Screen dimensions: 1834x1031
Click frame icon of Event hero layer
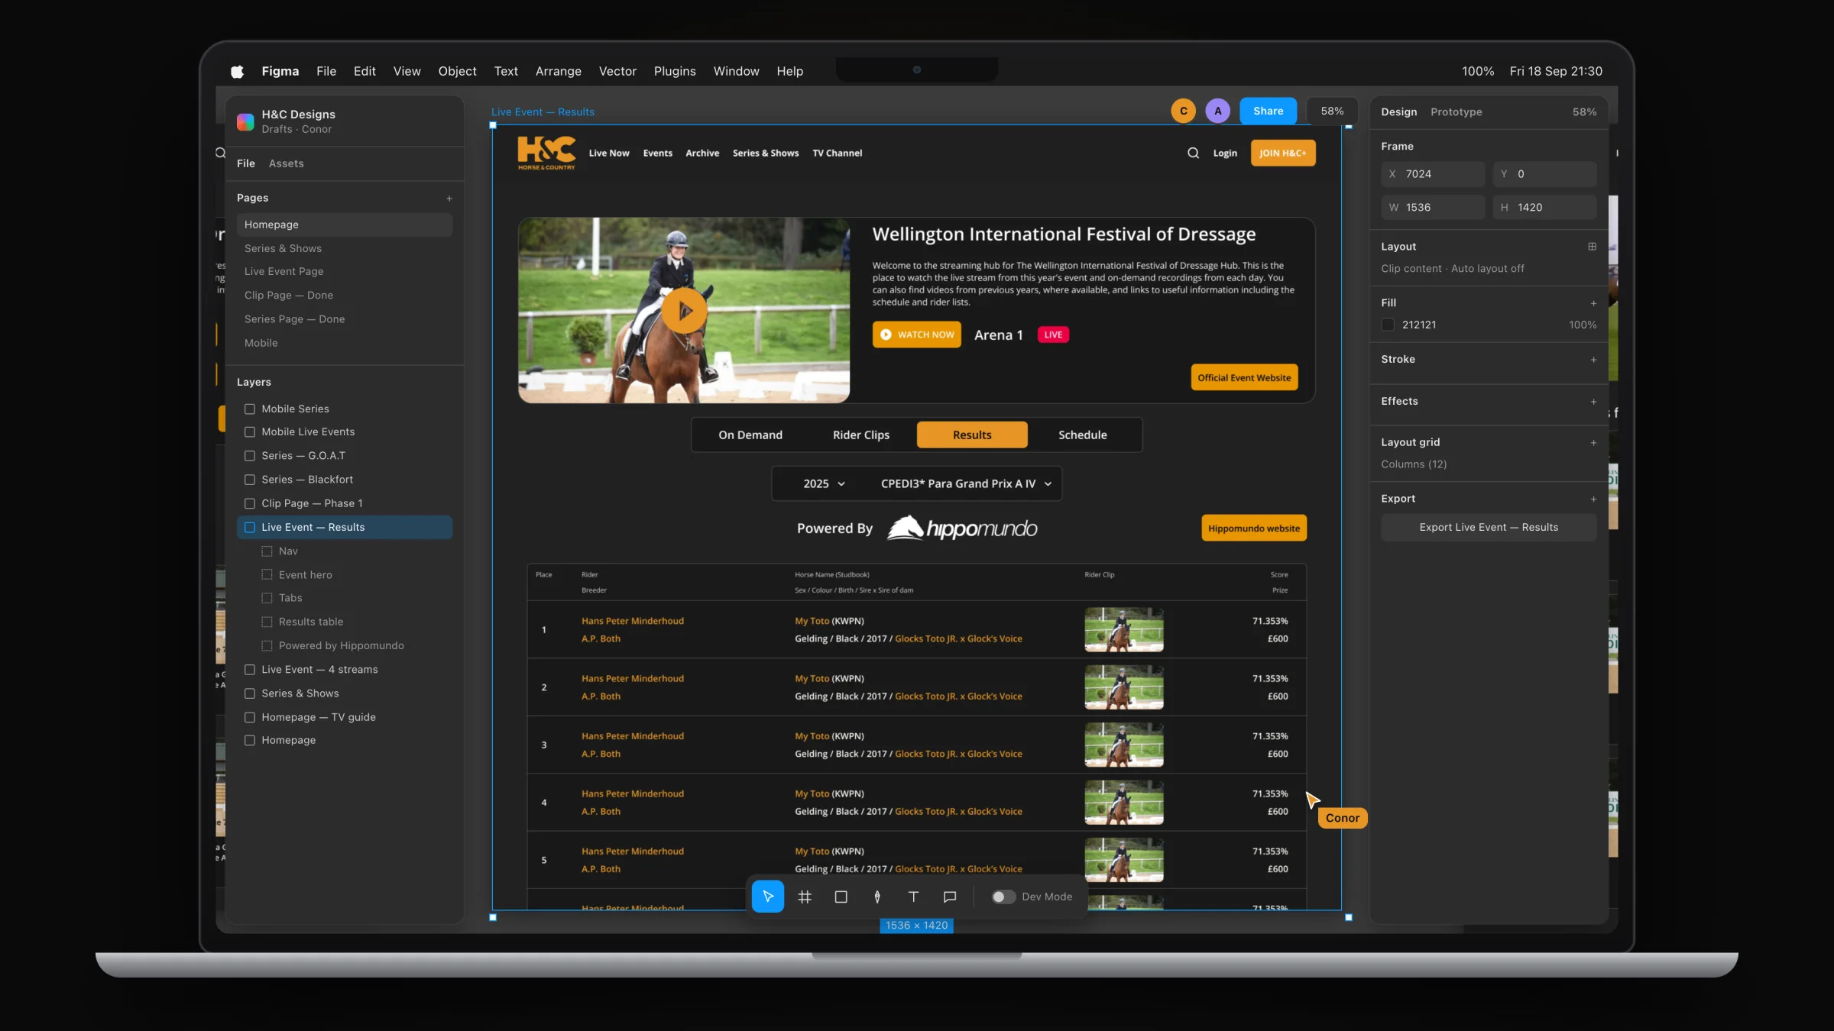267,575
